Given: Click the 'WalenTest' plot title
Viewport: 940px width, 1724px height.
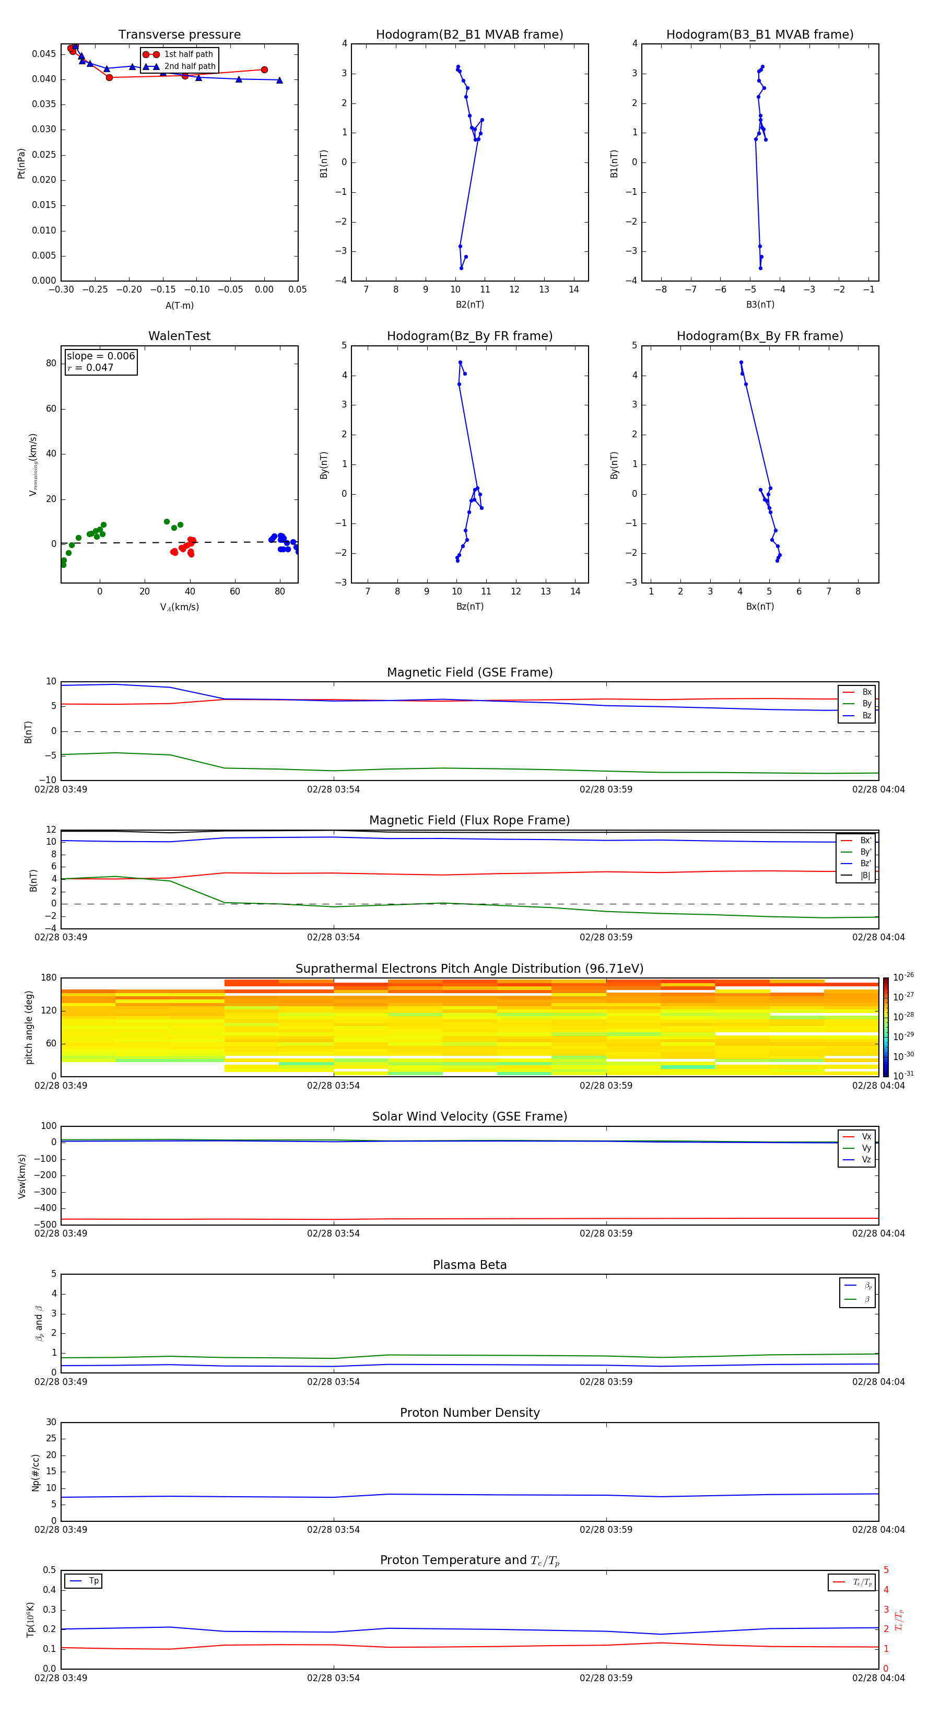Looking at the screenshot, I should point(179,336).
